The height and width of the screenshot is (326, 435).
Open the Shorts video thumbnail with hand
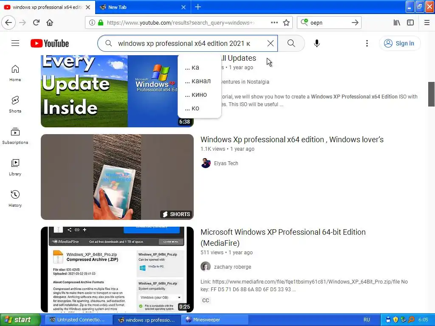(x=117, y=177)
